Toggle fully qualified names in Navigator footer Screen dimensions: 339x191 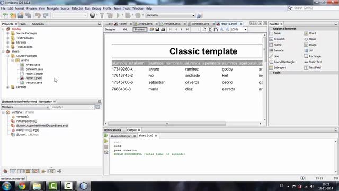coord(43,171)
